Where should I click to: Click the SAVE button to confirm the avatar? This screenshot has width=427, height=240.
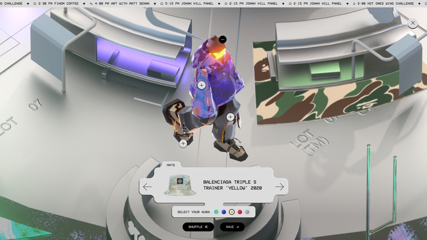[x=232, y=227]
